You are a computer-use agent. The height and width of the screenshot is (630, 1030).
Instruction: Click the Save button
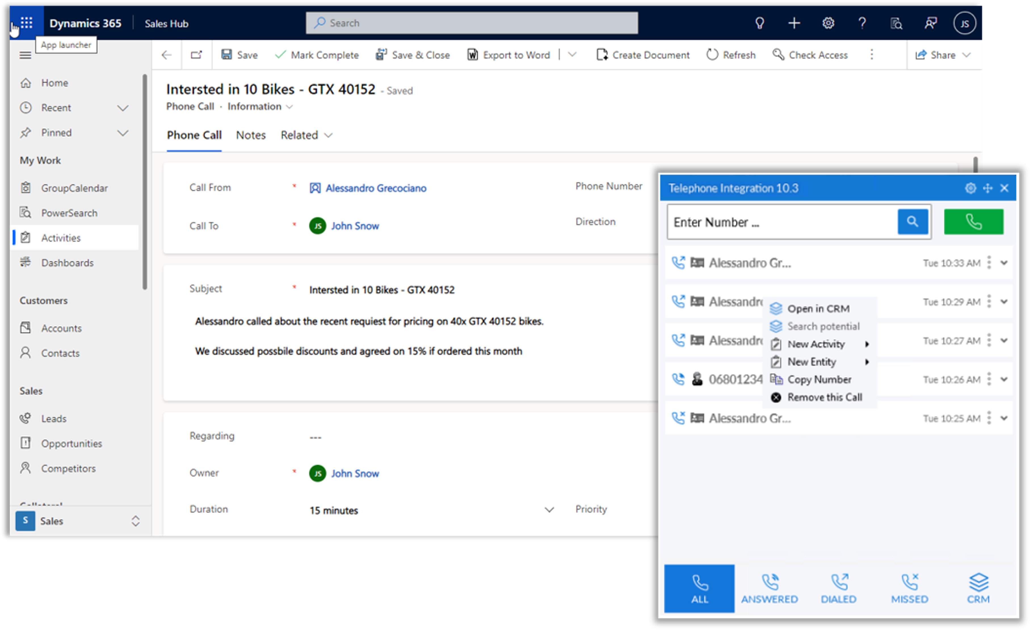click(239, 55)
